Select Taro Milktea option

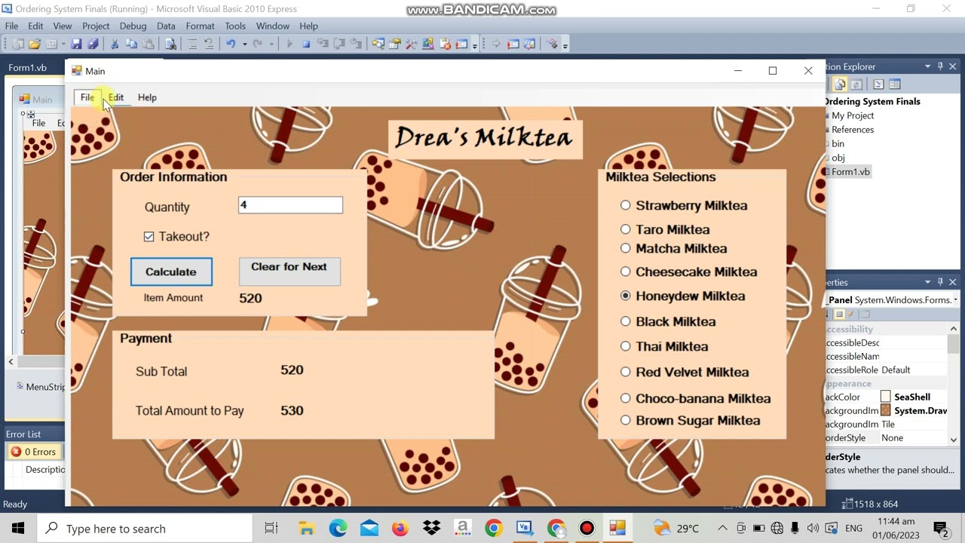tap(625, 229)
